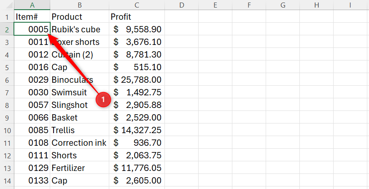This screenshot has height=189, width=369.
Task: Select profit cell $ 11,776.05
Action: click(x=137, y=168)
